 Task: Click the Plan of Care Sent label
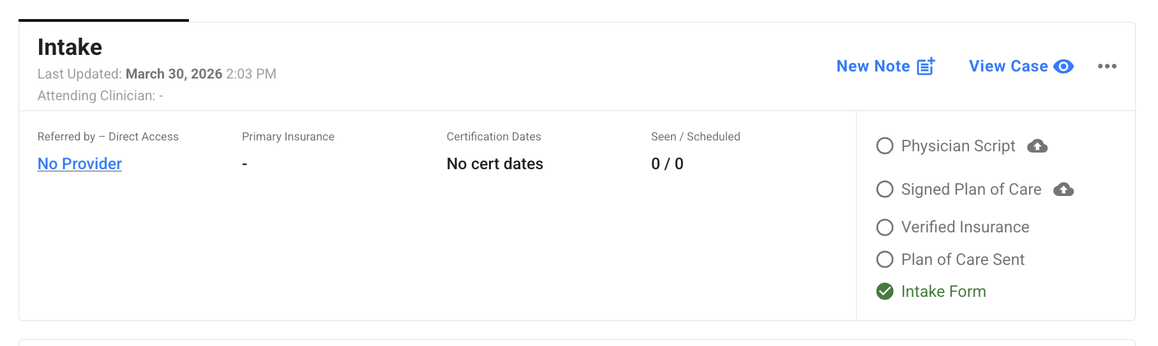962,260
